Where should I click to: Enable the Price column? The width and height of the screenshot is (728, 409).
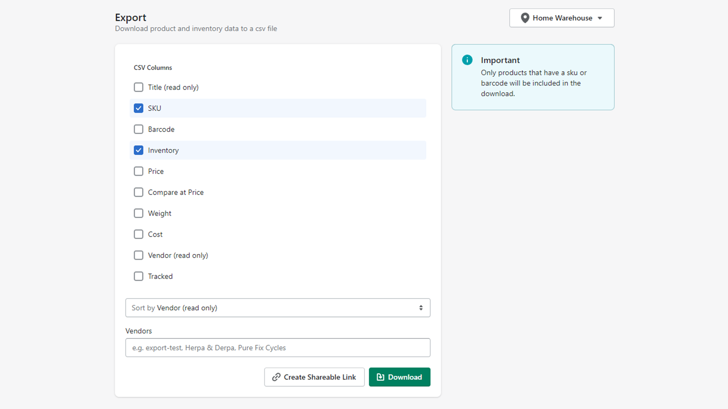(x=138, y=171)
